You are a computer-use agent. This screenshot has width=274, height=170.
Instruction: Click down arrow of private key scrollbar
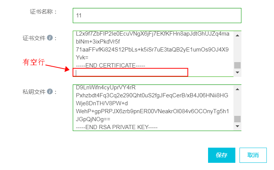237,126
